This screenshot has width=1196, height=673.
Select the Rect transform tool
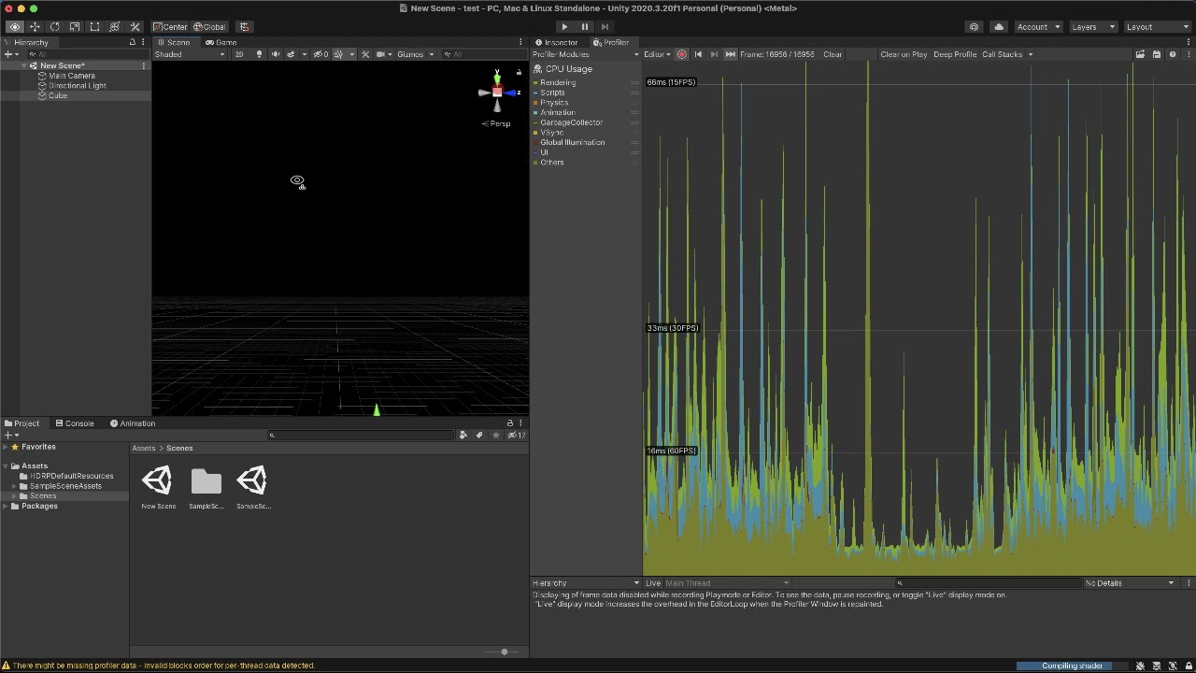[x=95, y=26]
